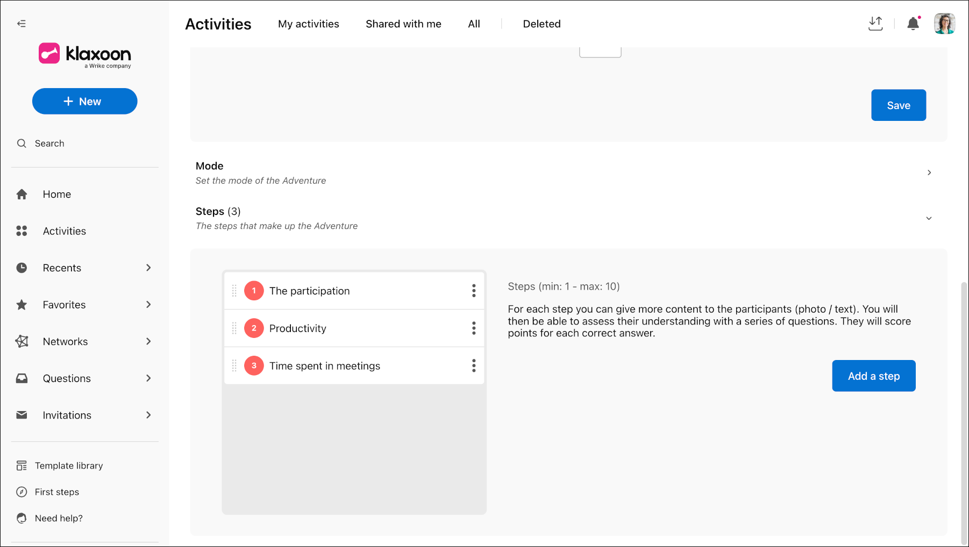Switch to the Shared with me tab
This screenshot has width=969, height=547.
point(403,24)
